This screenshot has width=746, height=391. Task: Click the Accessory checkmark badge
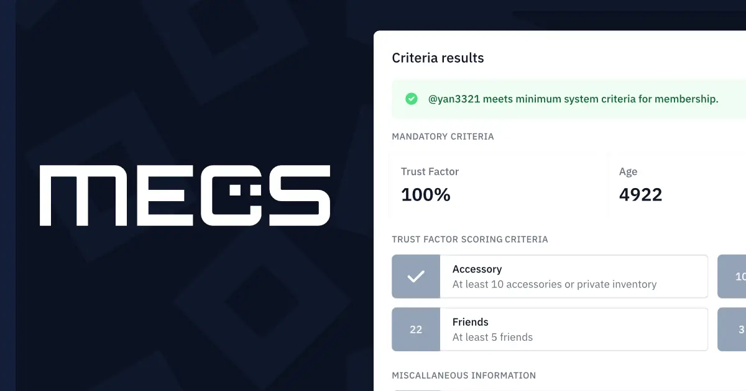point(416,277)
